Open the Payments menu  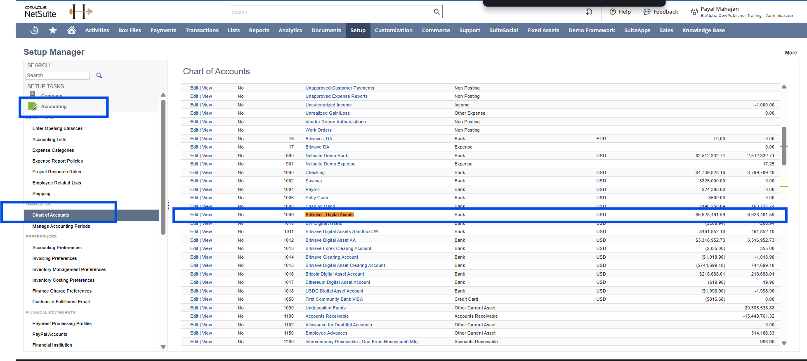[x=163, y=30]
